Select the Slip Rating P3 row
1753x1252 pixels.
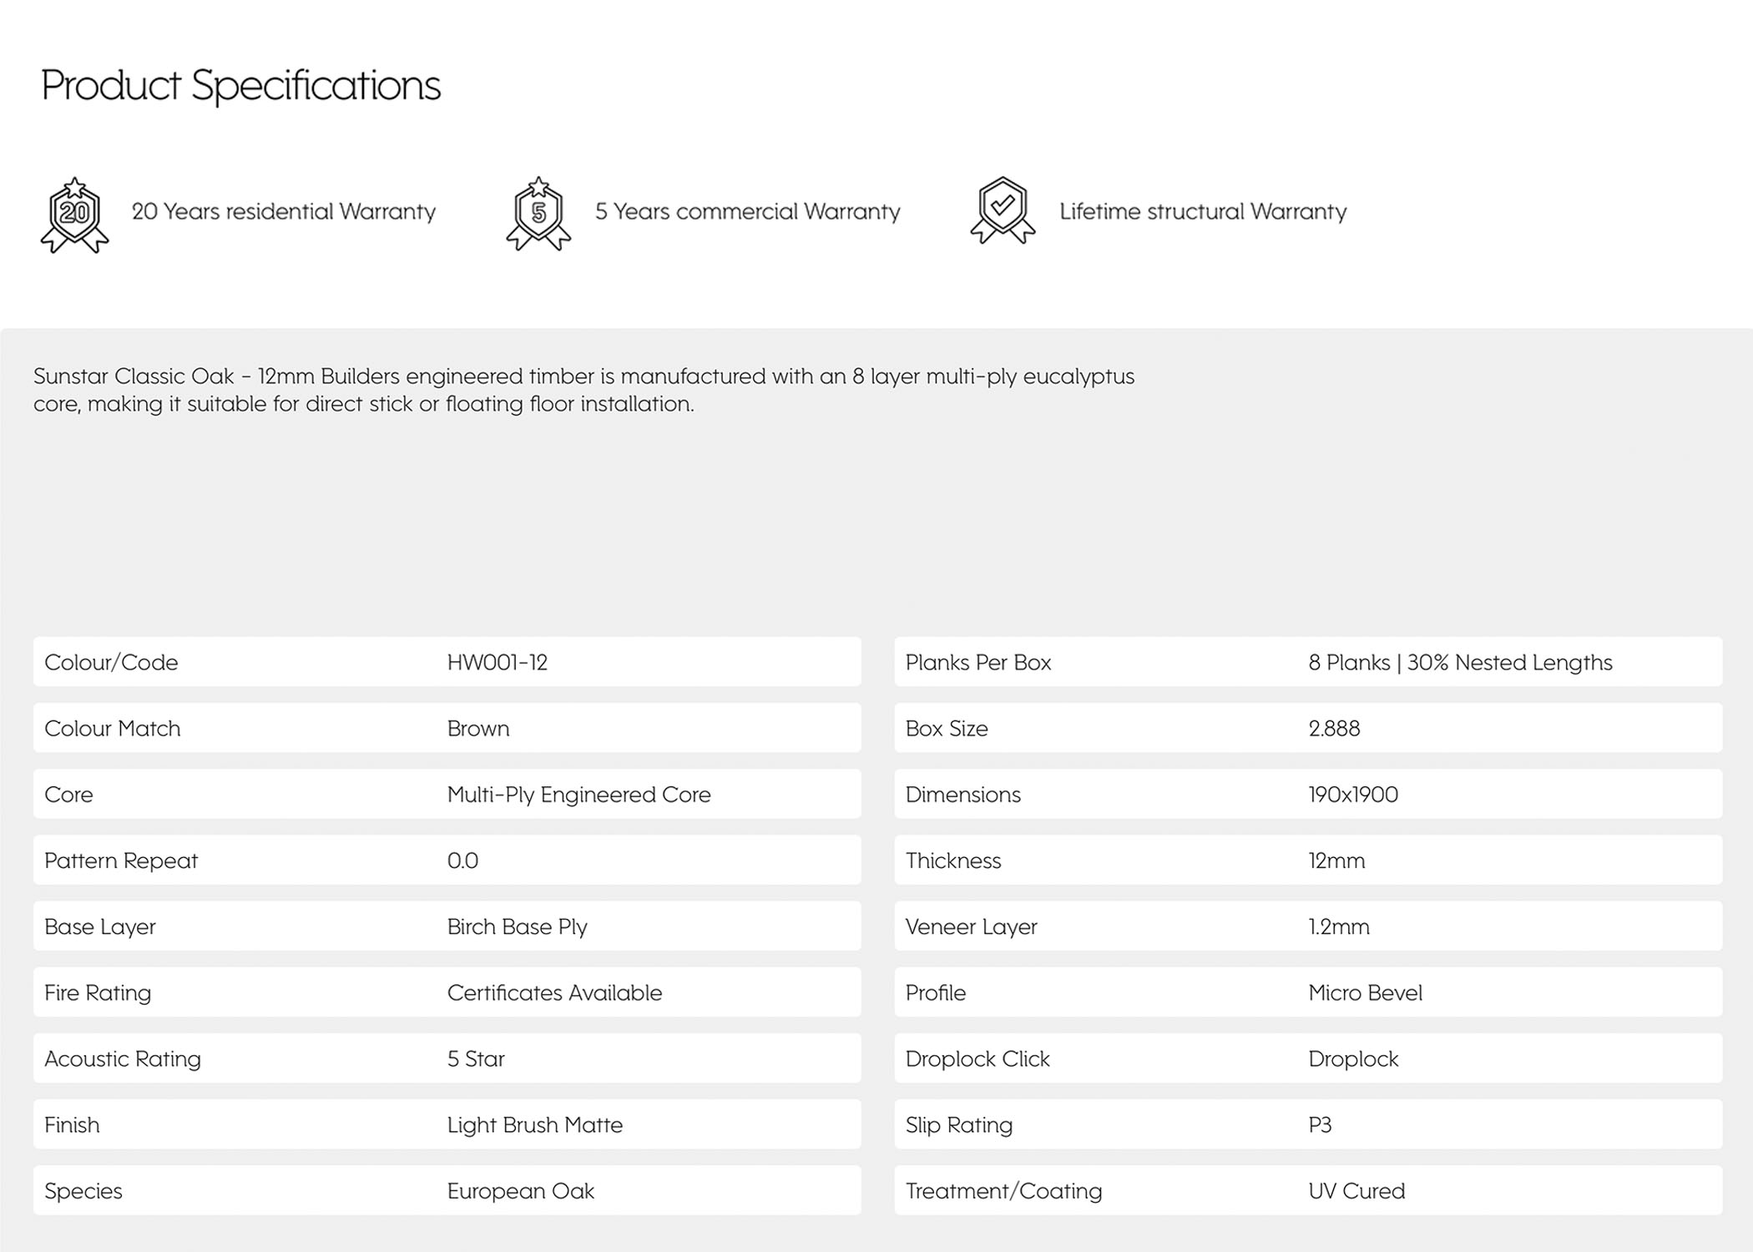pyautogui.click(x=1308, y=1124)
